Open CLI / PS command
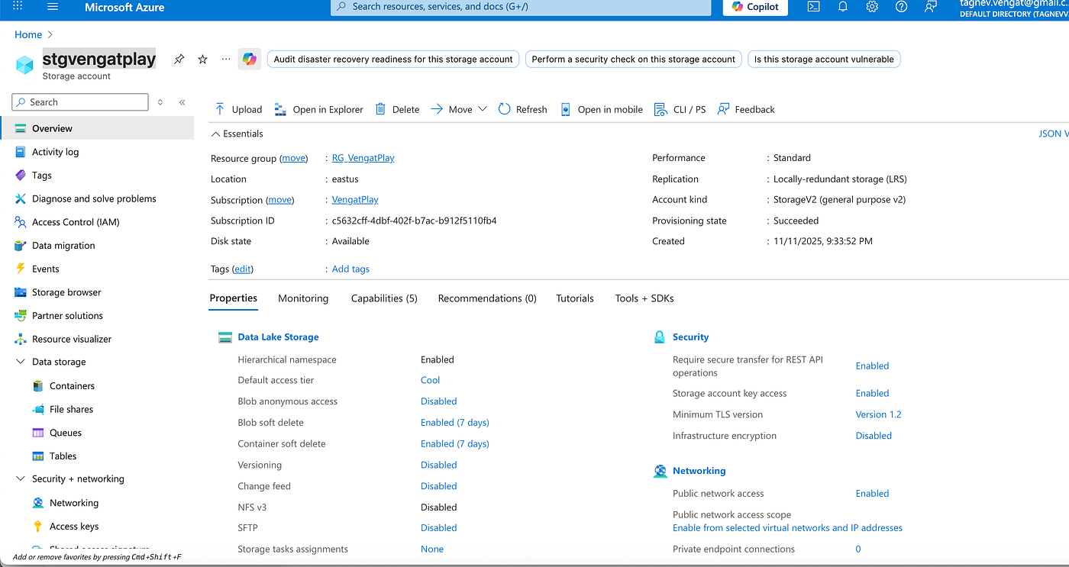 click(680, 109)
